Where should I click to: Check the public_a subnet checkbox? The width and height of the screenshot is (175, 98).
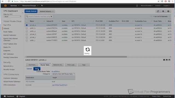27,31
